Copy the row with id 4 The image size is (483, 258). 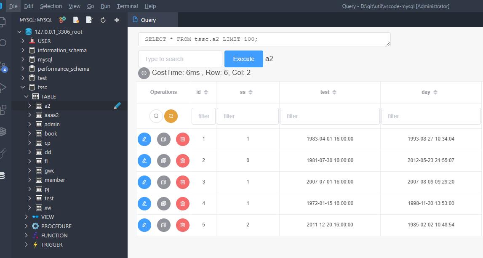click(163, 204)
